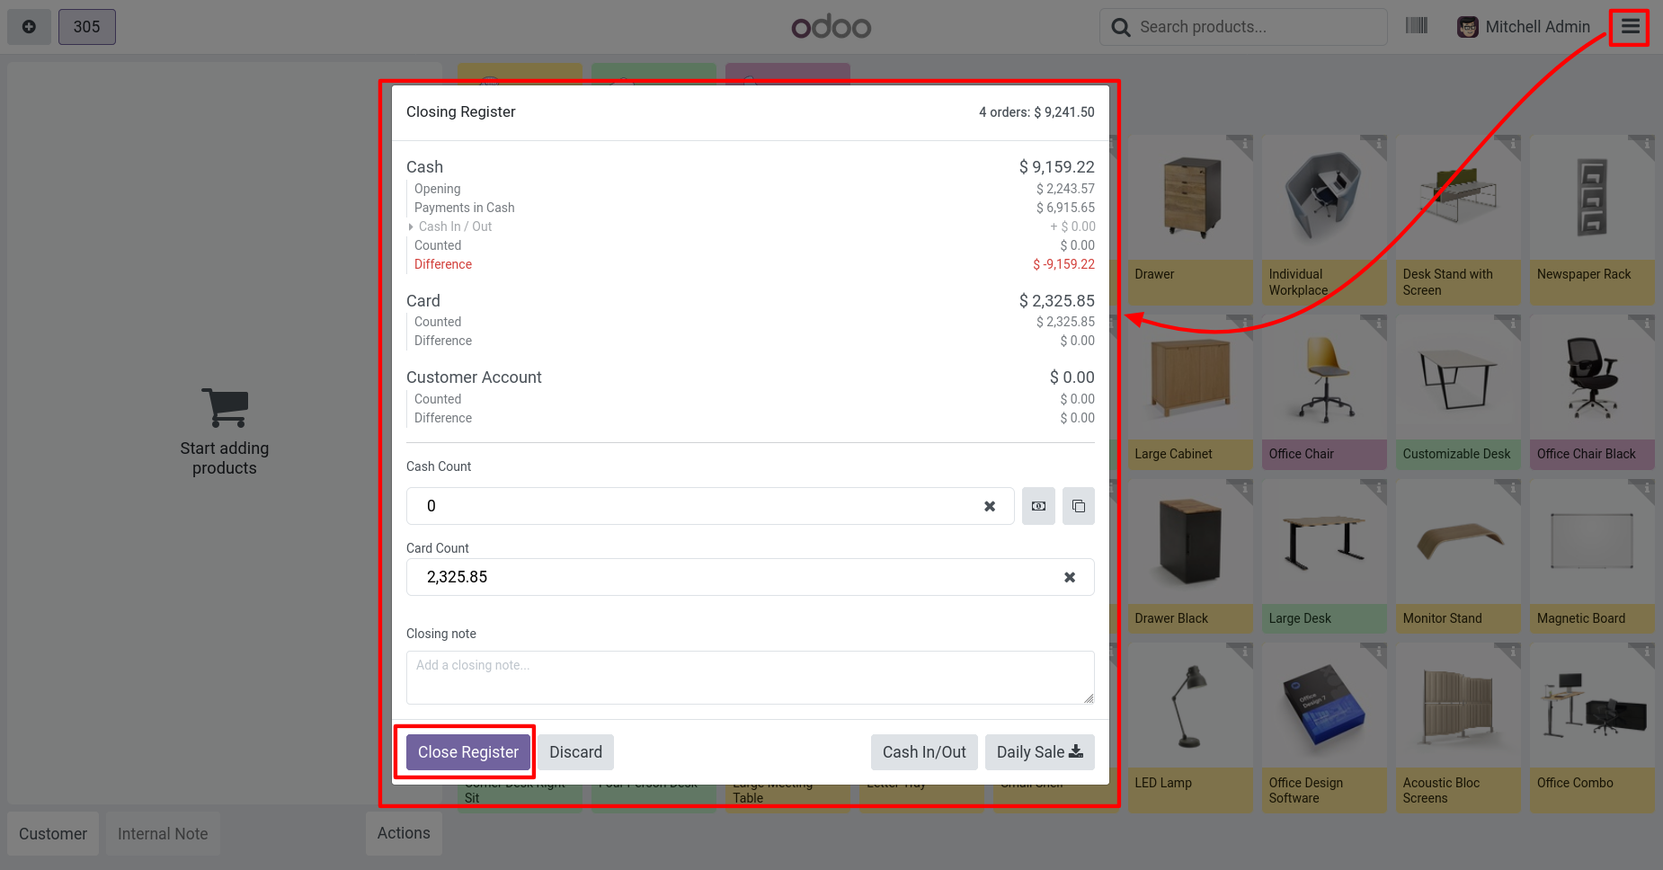1663x870 pixels.
Task: Open the Actions button
Action: coord(404,833)
